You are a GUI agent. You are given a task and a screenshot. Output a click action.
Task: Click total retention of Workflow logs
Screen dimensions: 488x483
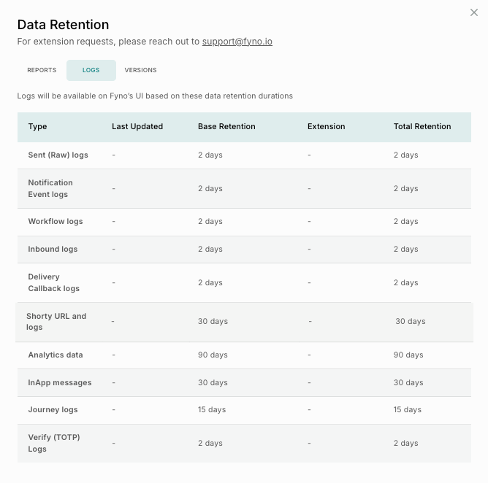click(x=405, y=221)
